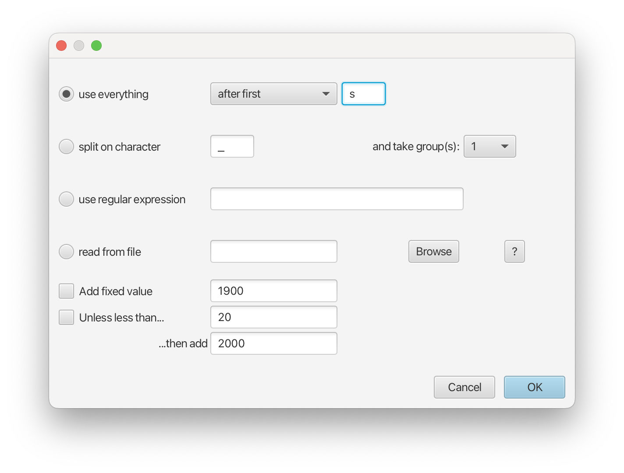This screenshot has width=624, height=473.
Task: Focus the fixed value field showing 1900
Action: 274,291
